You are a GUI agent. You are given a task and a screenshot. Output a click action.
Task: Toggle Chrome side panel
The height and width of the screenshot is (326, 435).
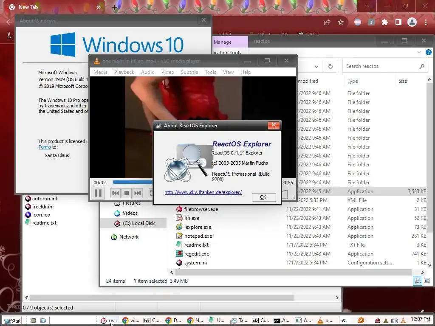[398, 22]
